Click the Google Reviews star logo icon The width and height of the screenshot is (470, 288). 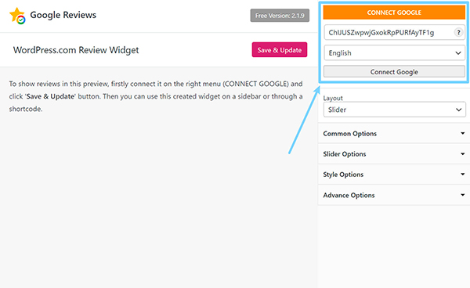[17, 16]
